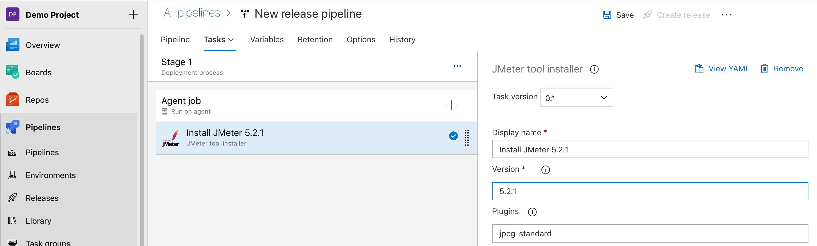Image resolution: width=817 pixels, height=246 pixels.
Task: Click the Environments sidebar label
Action: (x=50, y=176)
